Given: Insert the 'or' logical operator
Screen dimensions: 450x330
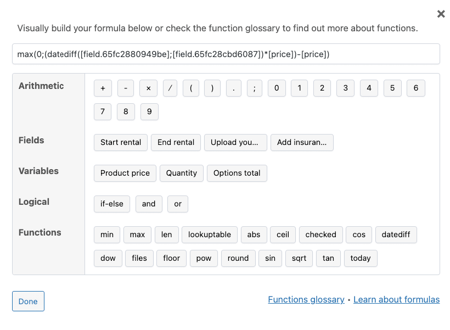Looking at the screenshot, I should [x=178, y=204].
